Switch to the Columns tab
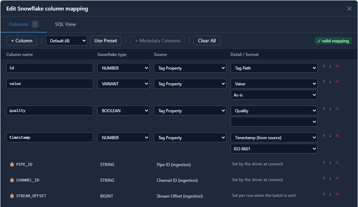358x207 pixels. pyautogui.click(x=23, y=24)
